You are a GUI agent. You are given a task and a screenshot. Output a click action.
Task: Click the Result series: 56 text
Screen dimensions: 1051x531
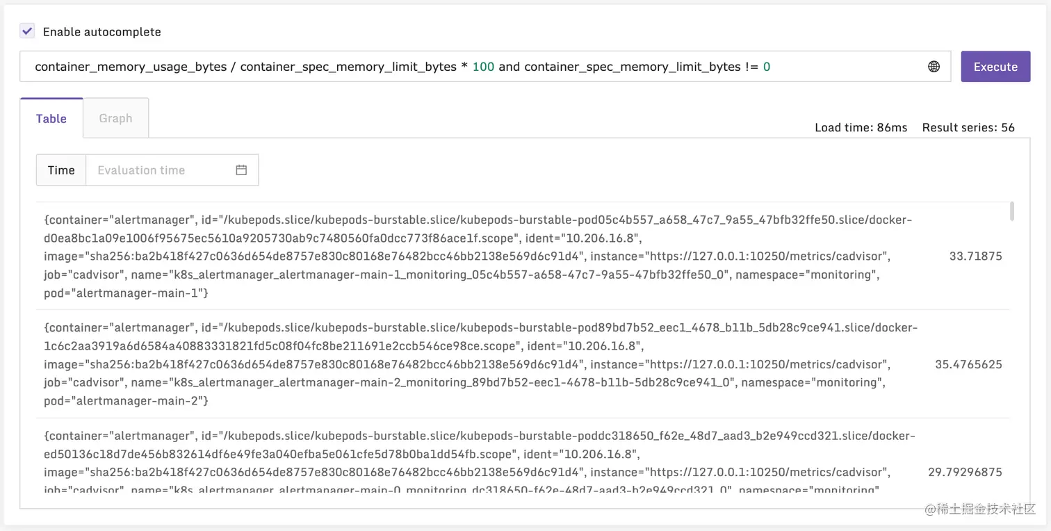pyautogui.click(x=968, y=127)
